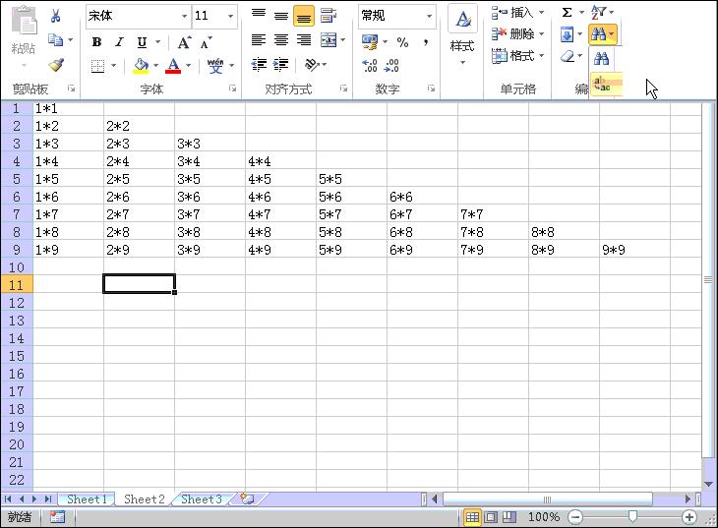Switch to Page Layout view
718x528 pixels.
pyautogui.click(x=491, y=517)
